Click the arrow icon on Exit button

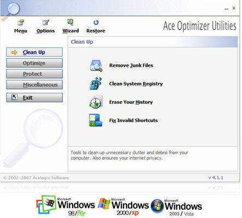pyautogui.click(x=14, y=97)
